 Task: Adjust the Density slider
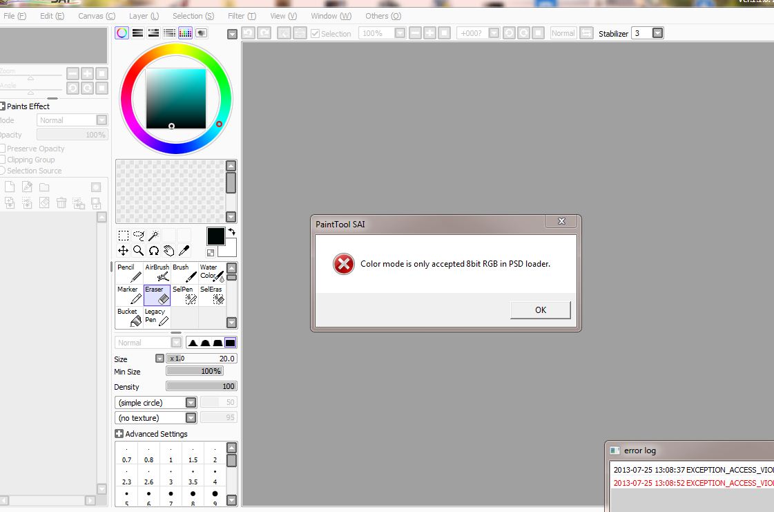[x=202, y=386]
